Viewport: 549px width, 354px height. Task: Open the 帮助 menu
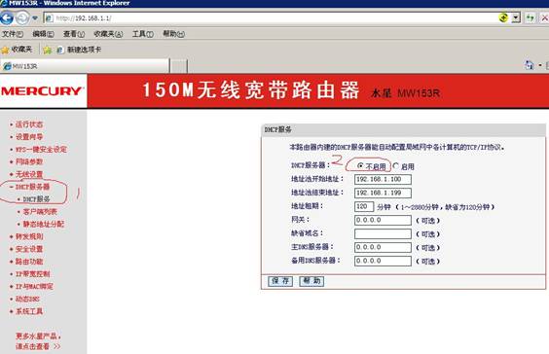(x=173, y=34)
